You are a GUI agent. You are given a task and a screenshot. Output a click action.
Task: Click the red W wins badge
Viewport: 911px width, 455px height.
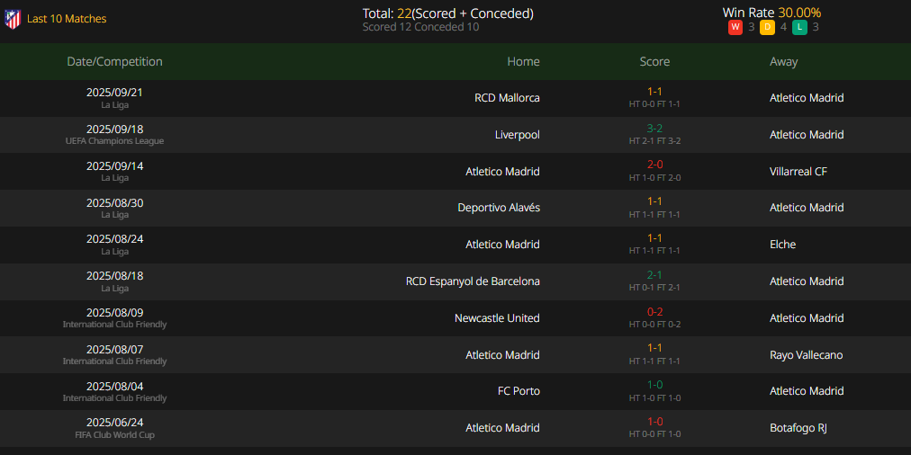click(x=735, y=27)
